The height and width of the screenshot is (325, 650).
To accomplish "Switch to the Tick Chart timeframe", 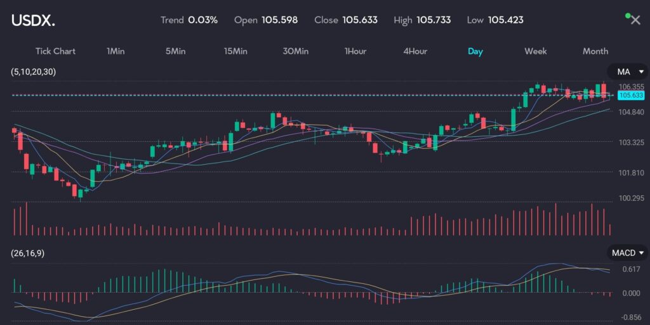I will pyautogui.click(x=55, y=51).
